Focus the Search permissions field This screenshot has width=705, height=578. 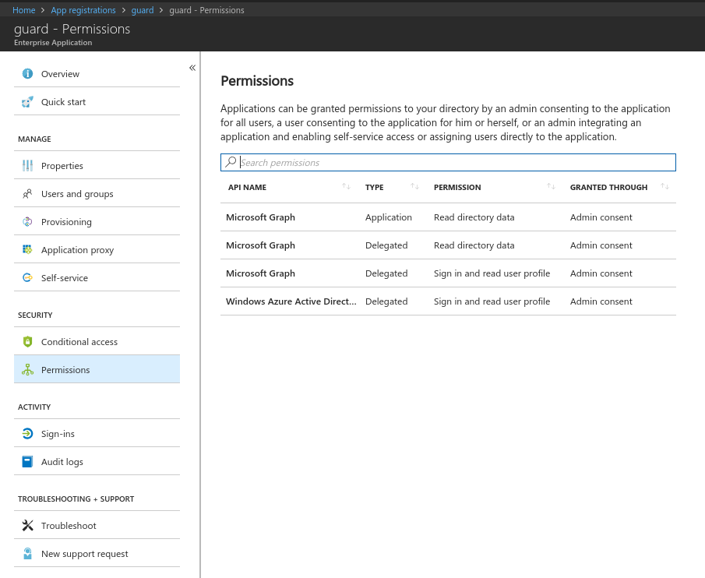point(448,162)
